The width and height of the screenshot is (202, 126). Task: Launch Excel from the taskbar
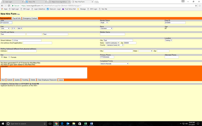86,124
